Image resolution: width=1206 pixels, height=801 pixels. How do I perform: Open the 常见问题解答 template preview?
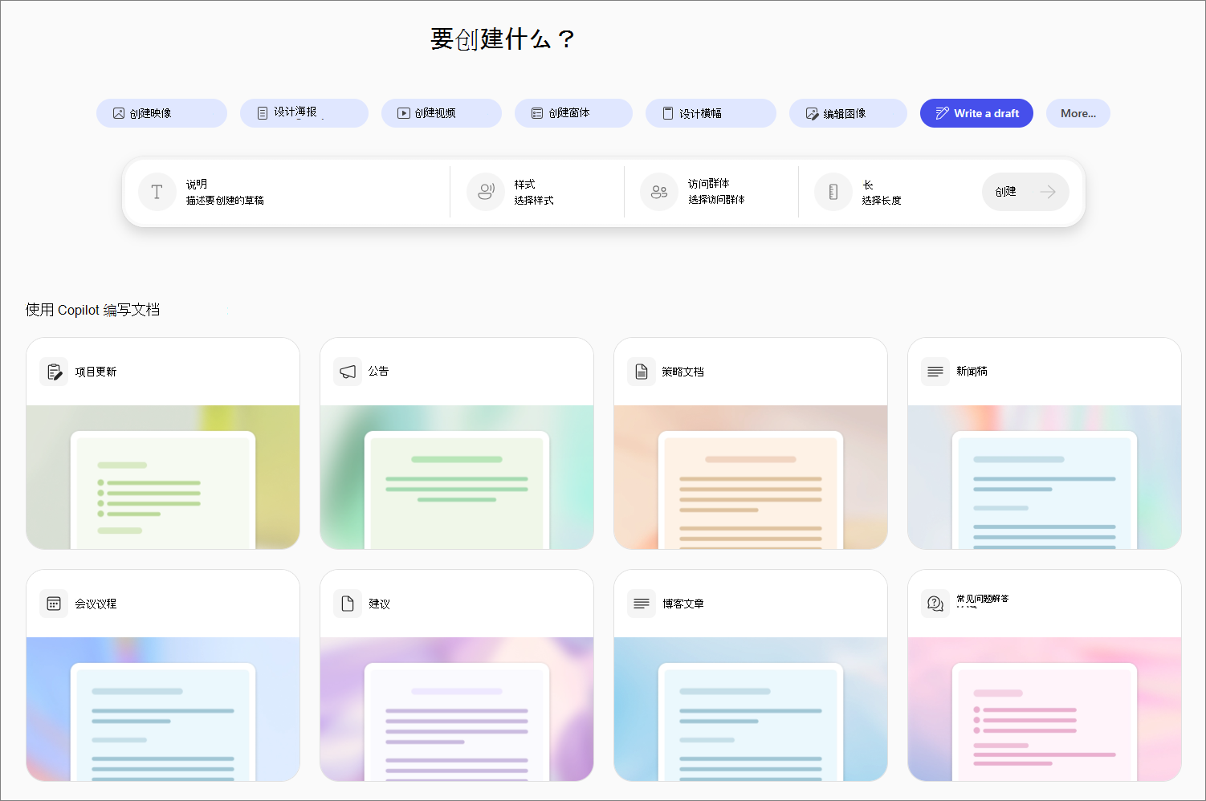click(x=1045, y=710)
